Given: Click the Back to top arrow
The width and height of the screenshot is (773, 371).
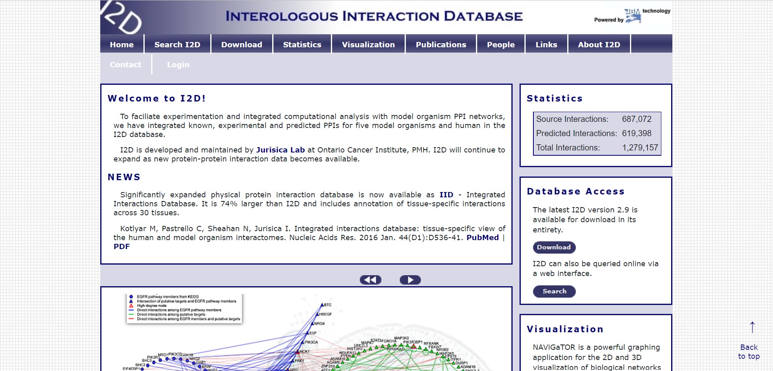Looking at the screenshot, I should pyautogui.click(x=752, y=327).
